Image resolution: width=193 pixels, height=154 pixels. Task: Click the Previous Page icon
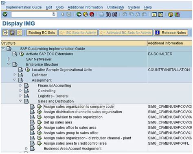click(x=131, y=14)
